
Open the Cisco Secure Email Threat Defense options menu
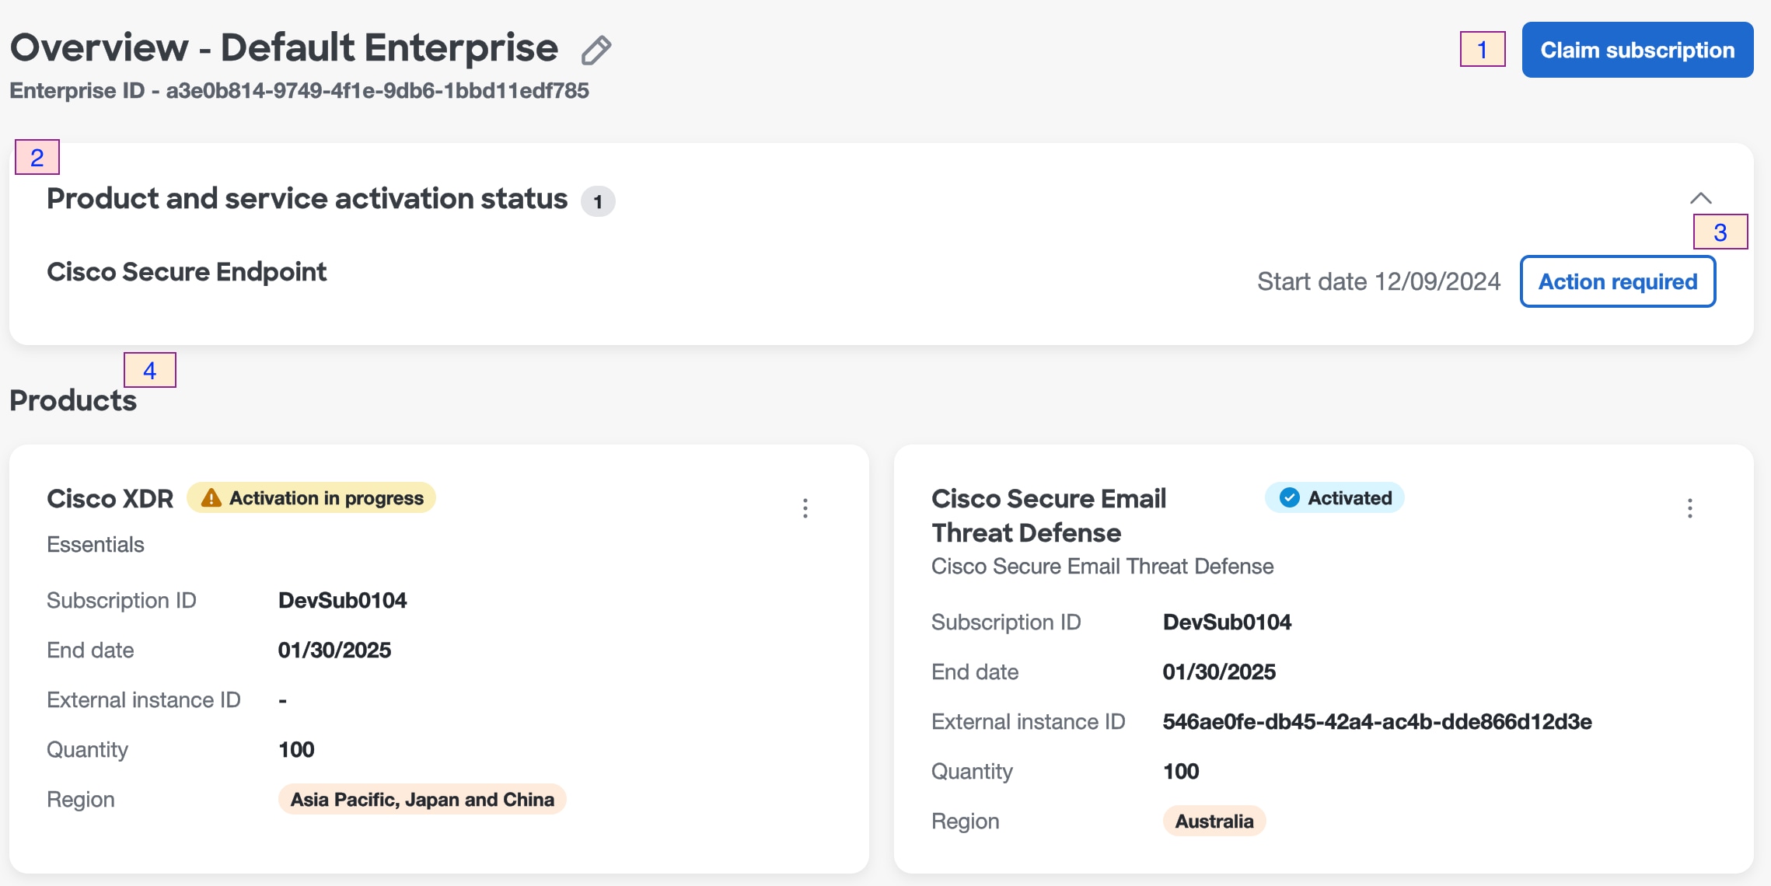[x=1689, y=508]
